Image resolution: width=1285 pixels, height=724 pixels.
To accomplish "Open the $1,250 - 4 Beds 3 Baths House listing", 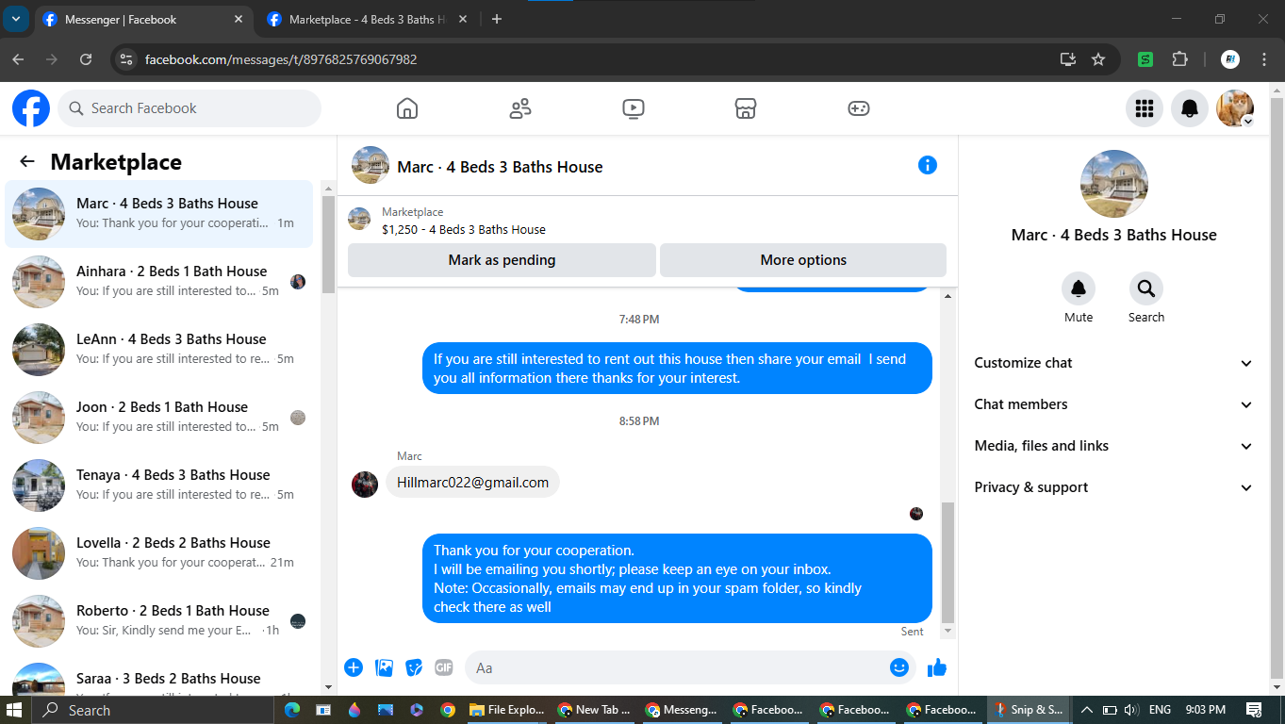I will pyautogui.click(x=464, y=229).
